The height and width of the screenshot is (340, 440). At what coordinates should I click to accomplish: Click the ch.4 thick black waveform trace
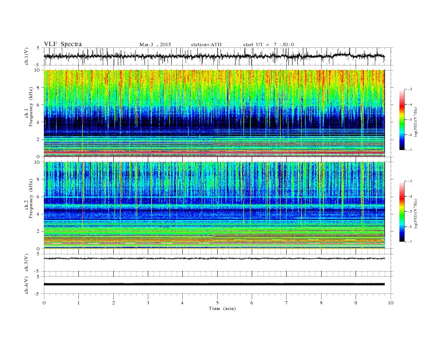pos(214,284)
